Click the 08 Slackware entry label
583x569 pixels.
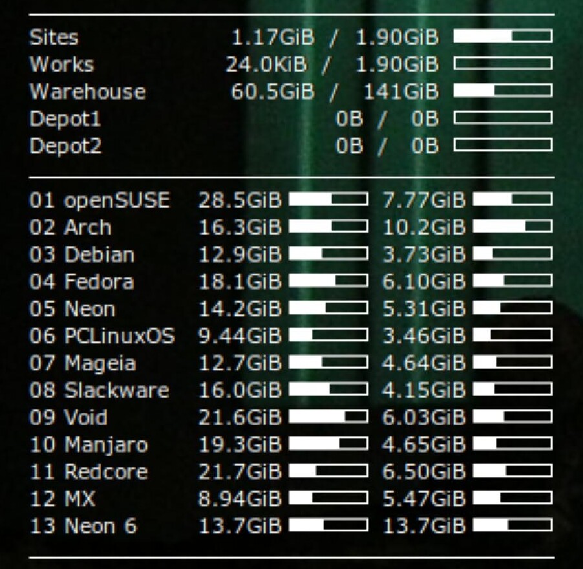click(99, 390)
